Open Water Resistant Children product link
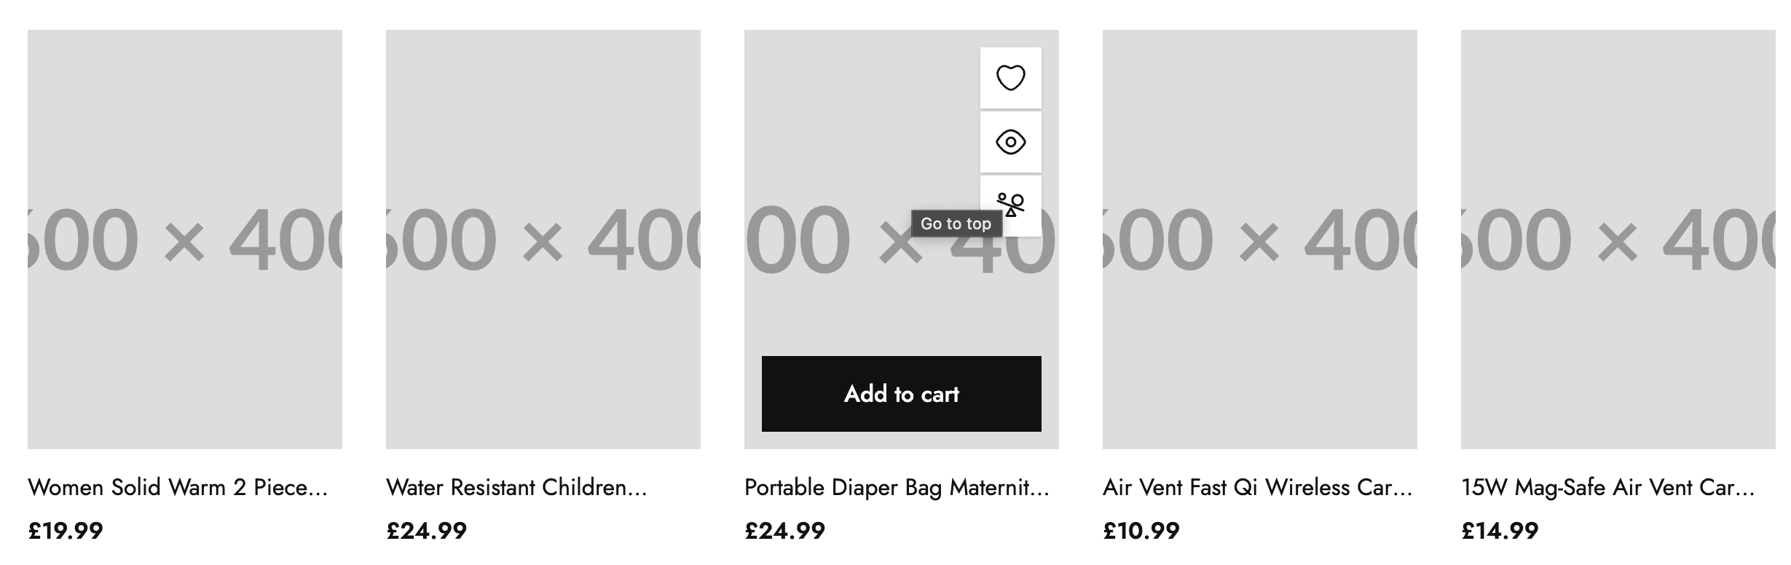This screenshot has height=565, width=1791. pyautogui.click(x=516, y=487)
